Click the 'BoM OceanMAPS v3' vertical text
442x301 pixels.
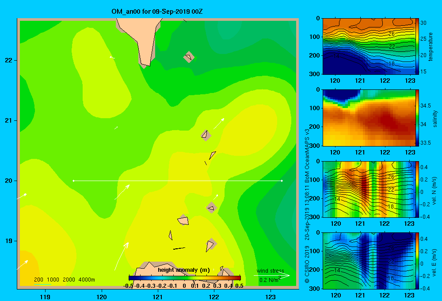click(307, 156)
